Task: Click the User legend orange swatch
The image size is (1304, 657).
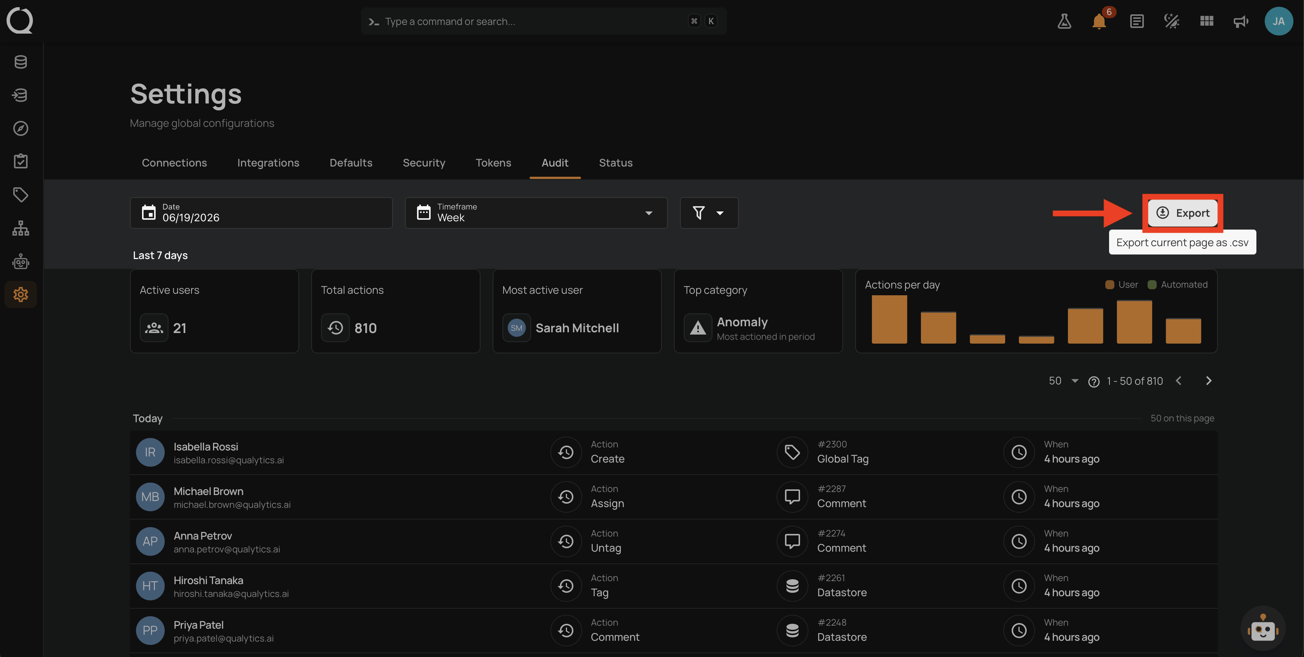Action: [1109, 285]
